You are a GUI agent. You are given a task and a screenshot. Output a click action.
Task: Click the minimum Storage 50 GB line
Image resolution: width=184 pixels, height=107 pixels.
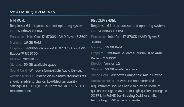(x=33, y=65)
